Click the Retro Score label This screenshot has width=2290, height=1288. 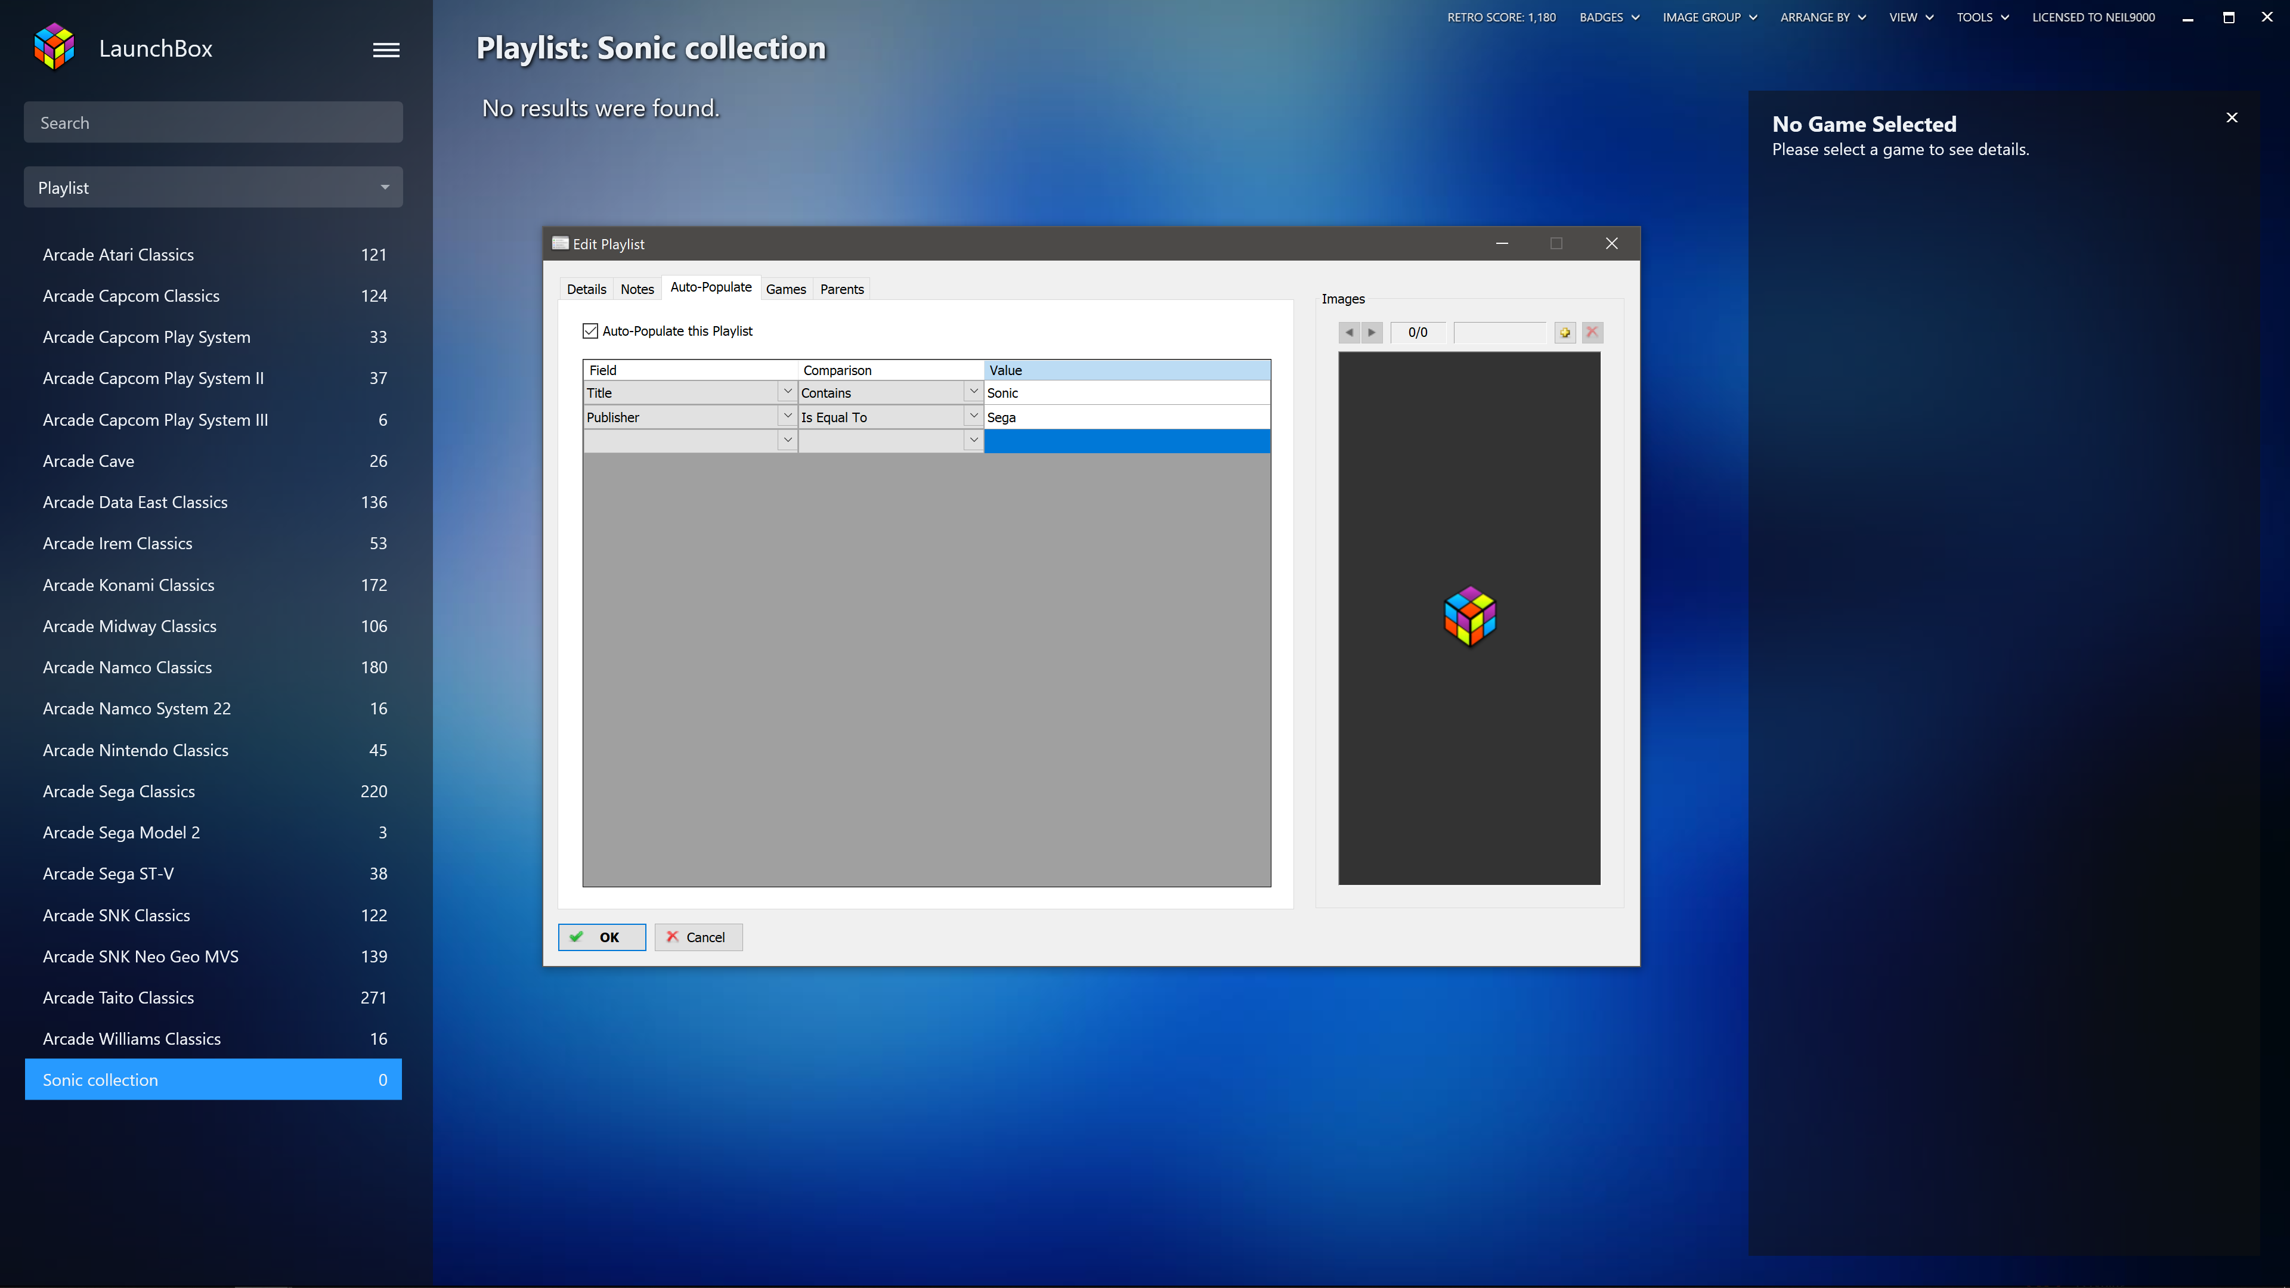pyautogui.click(x=1500, y=17)
